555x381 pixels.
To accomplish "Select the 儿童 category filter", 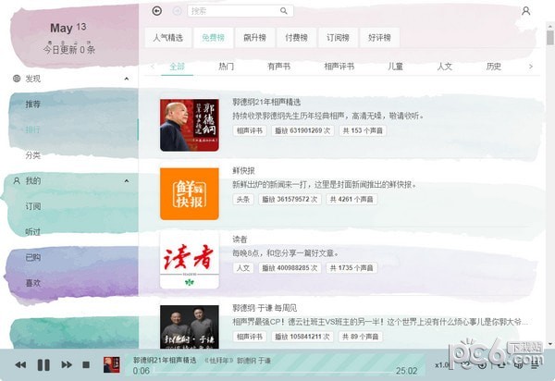I will point(395,67).
